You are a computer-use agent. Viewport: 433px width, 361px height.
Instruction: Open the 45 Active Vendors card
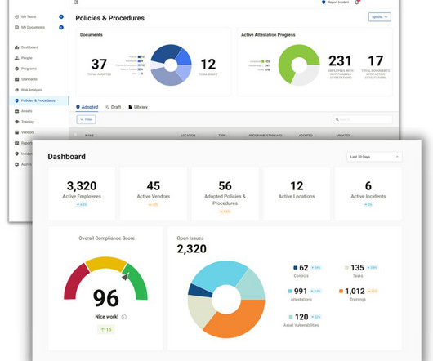pos(154,194)
